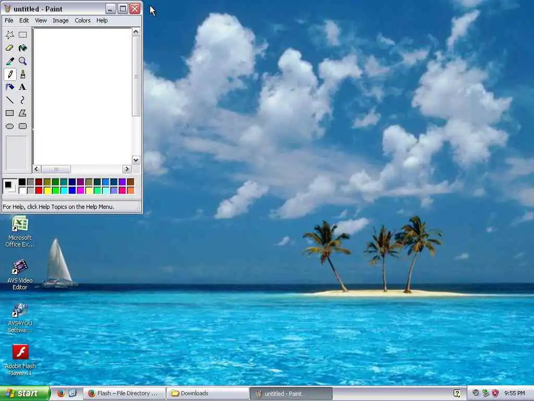This screenshot has width=534, height=401.
Task: Pick the Airbrush spray tool
Action: 9,87
